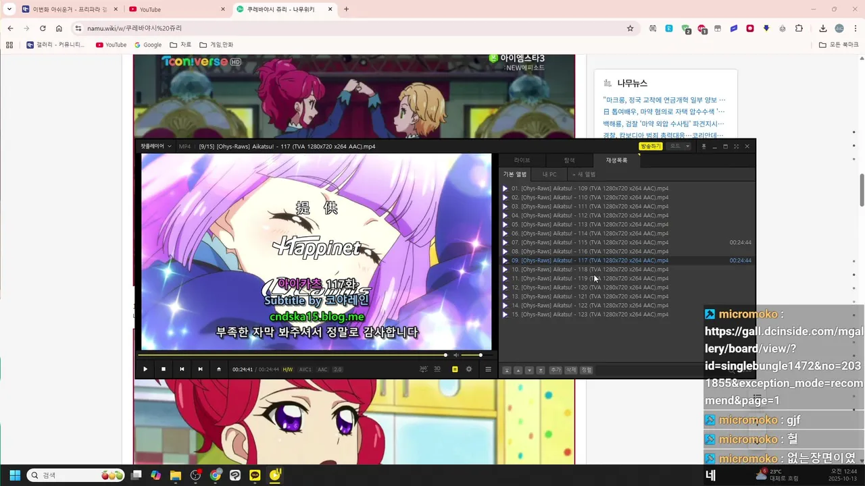Adjust the player volume slider
Image resolution: width=865 pixels, height=486 pixels.
pyautogui.click(x=478, y=355)
